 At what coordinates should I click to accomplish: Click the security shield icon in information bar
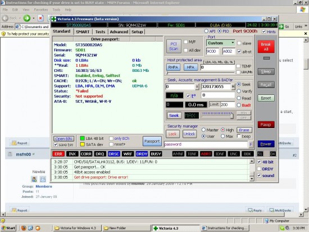[3, 34]
